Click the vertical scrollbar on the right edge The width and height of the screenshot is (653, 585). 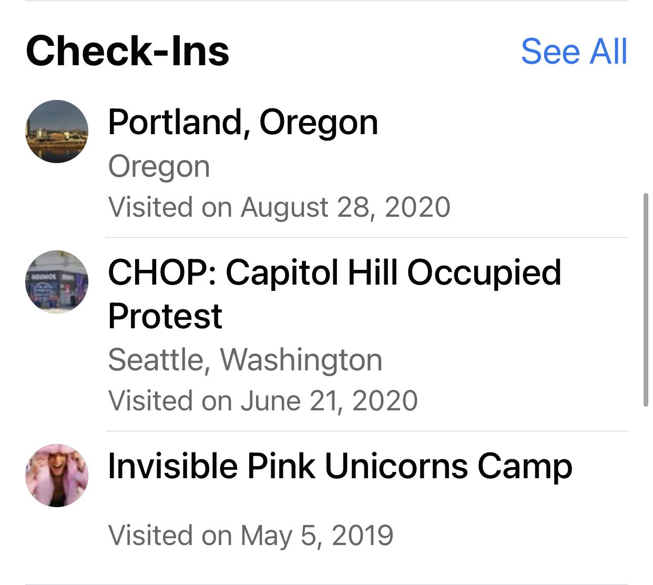pyautogui.click(x=646, y=300)
